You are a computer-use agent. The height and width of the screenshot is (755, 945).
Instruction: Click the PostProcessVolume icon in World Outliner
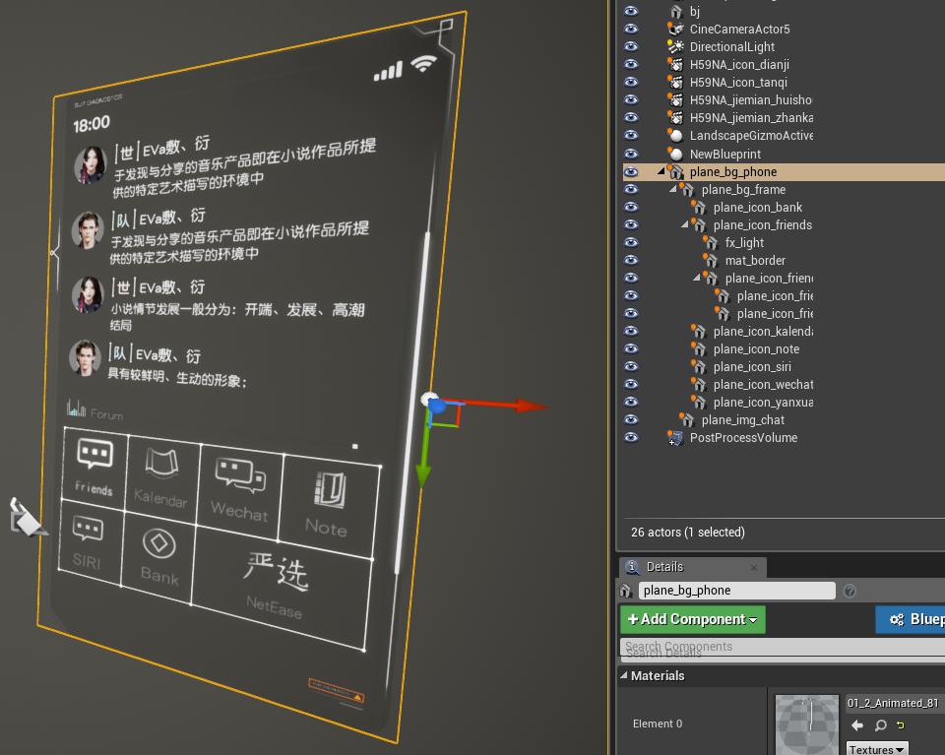[x=676, y=438]
